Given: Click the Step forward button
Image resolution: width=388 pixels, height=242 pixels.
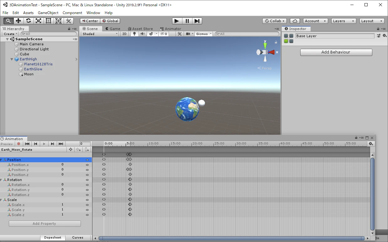Looking at the screenshot, I should [197, 21].
